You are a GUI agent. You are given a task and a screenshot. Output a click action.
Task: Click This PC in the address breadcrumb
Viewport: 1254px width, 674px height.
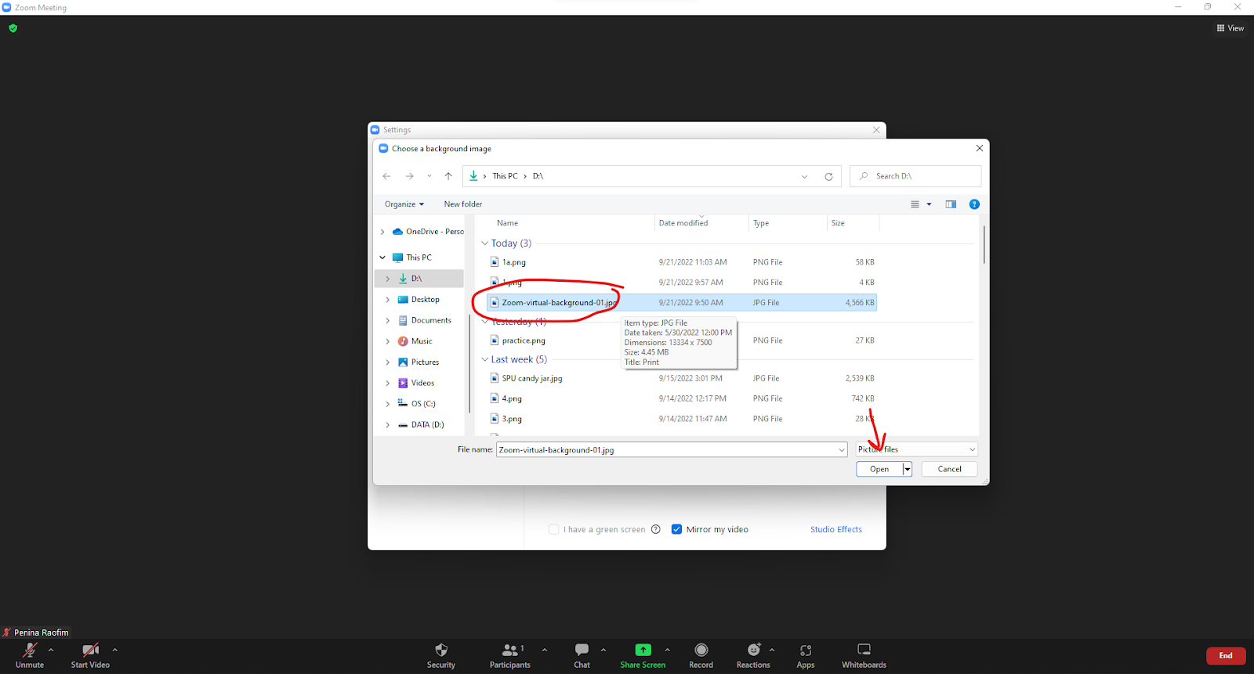[x=505, y=176]
